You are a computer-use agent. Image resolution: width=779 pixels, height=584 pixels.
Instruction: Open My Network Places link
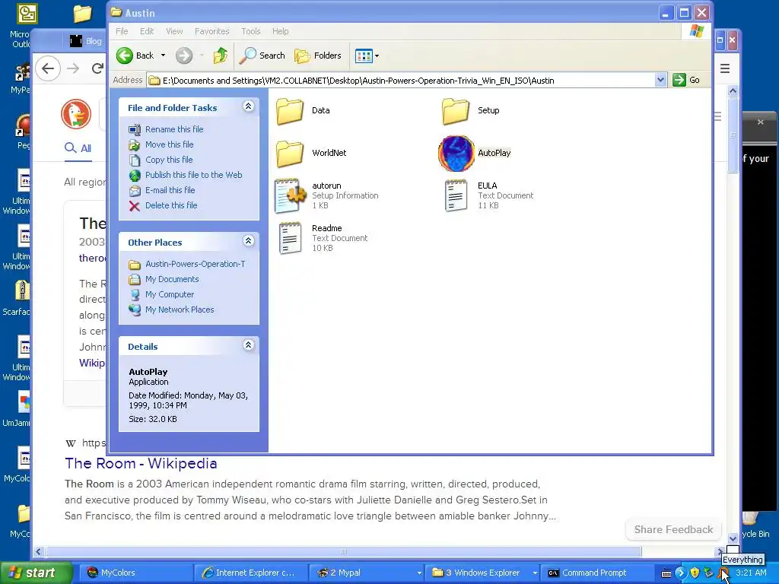[x=180, y=310]
